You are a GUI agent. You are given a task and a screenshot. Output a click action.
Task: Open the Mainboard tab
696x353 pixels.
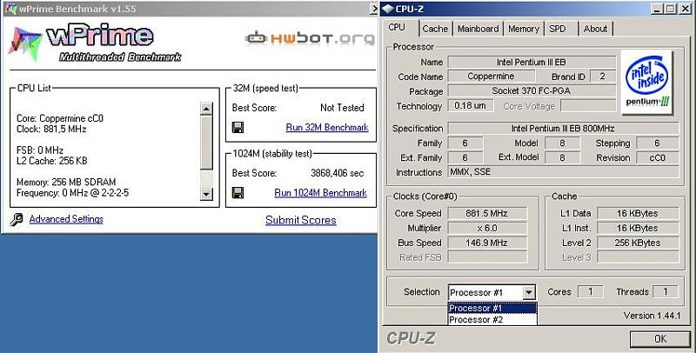point(478,29)
